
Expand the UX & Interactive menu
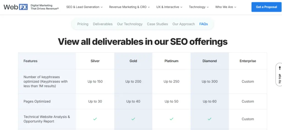point(169,7)
